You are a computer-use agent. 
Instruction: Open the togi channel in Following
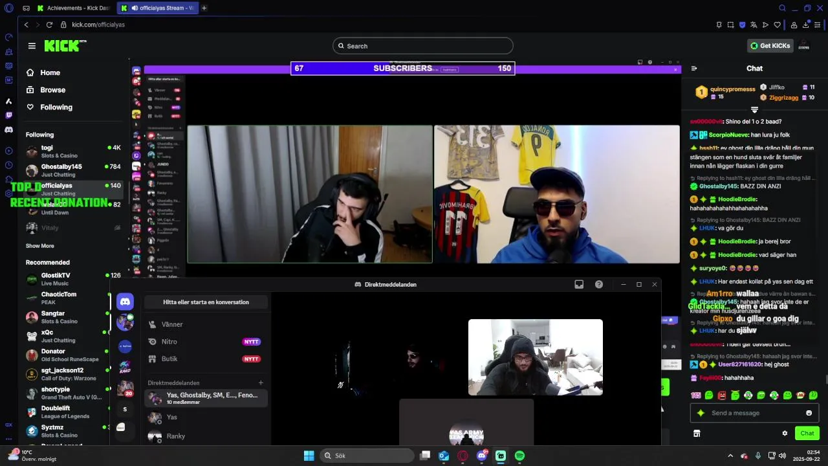[73, 151]
